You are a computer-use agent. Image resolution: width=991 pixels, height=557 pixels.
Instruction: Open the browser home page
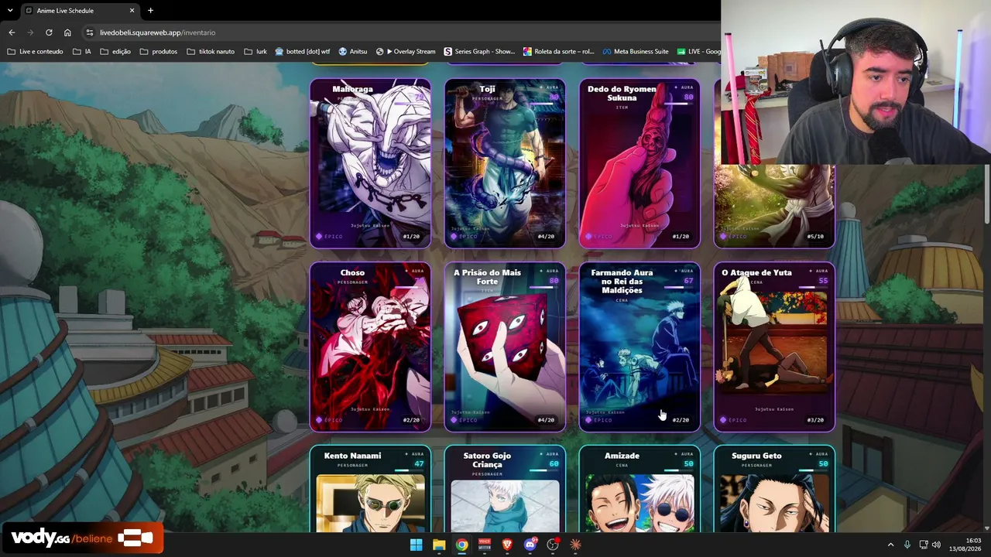67,32
